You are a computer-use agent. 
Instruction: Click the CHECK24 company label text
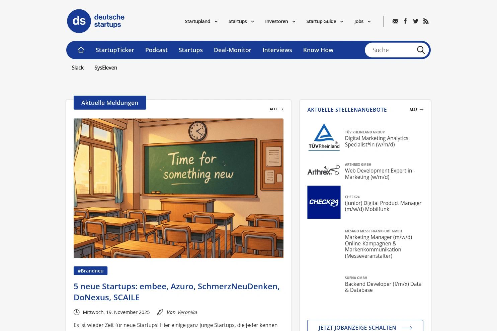352,197
